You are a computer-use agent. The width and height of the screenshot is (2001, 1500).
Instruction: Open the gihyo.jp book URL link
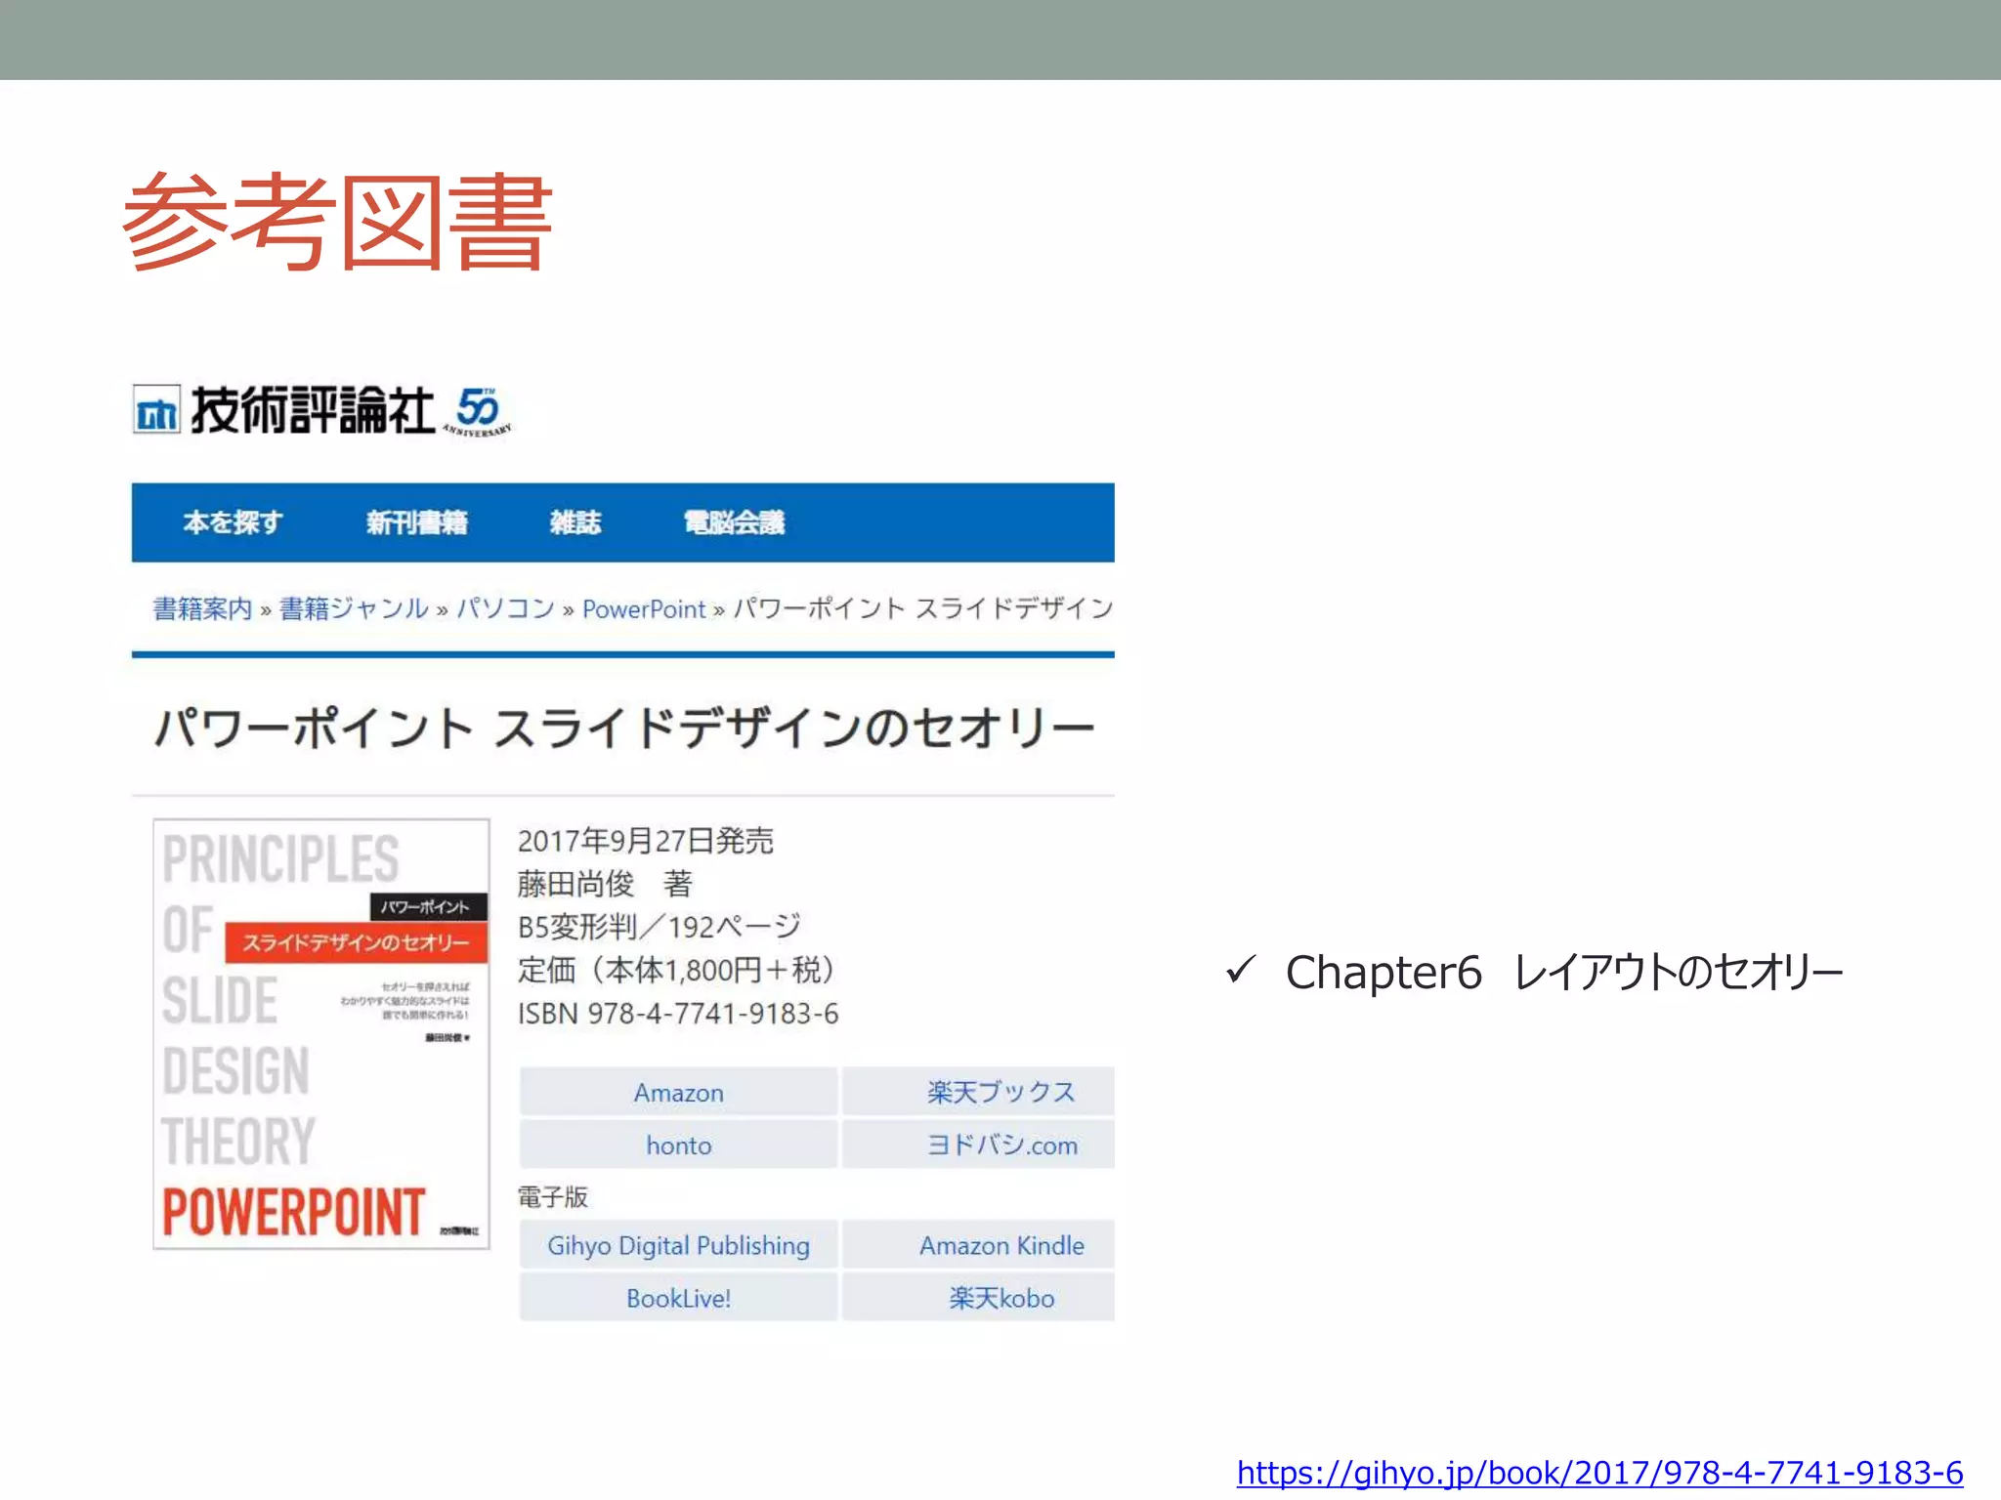coord(1599,1472)
